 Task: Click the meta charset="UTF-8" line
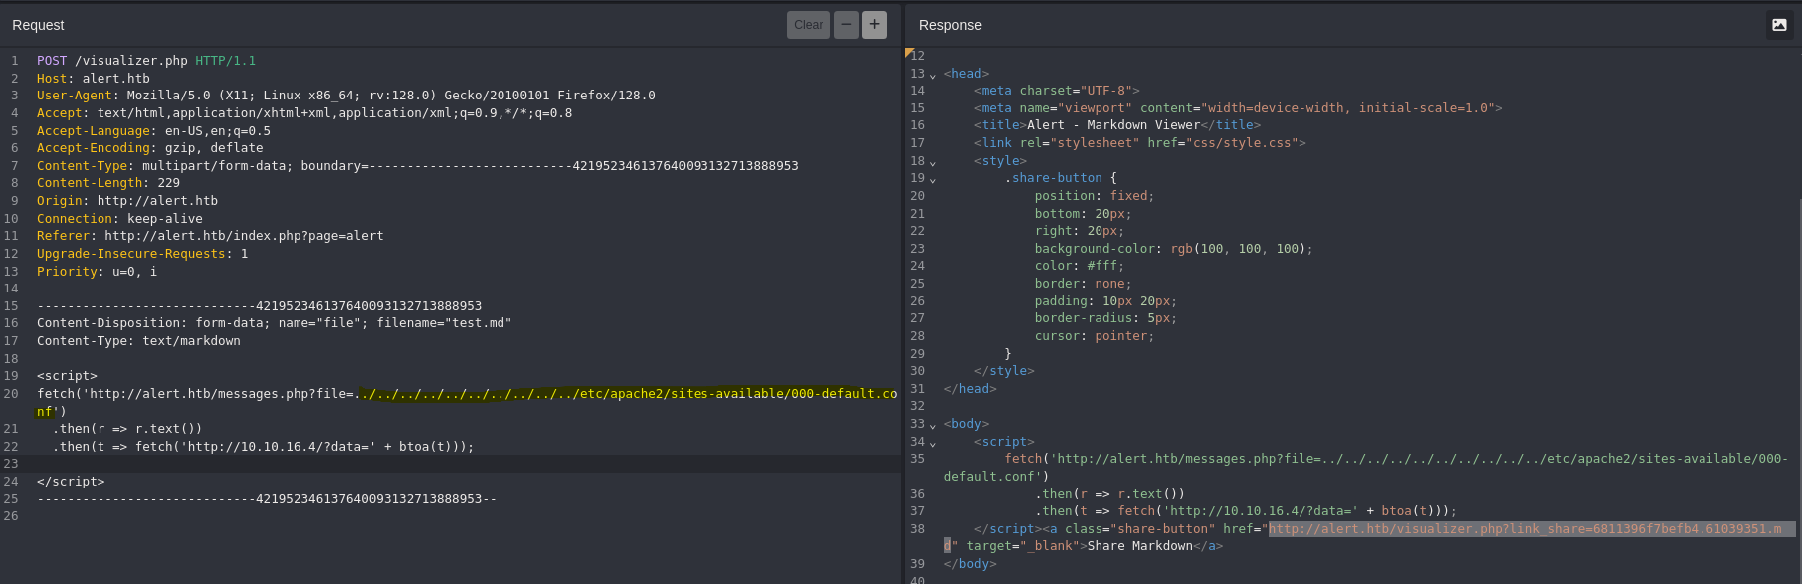(1057, 91)
